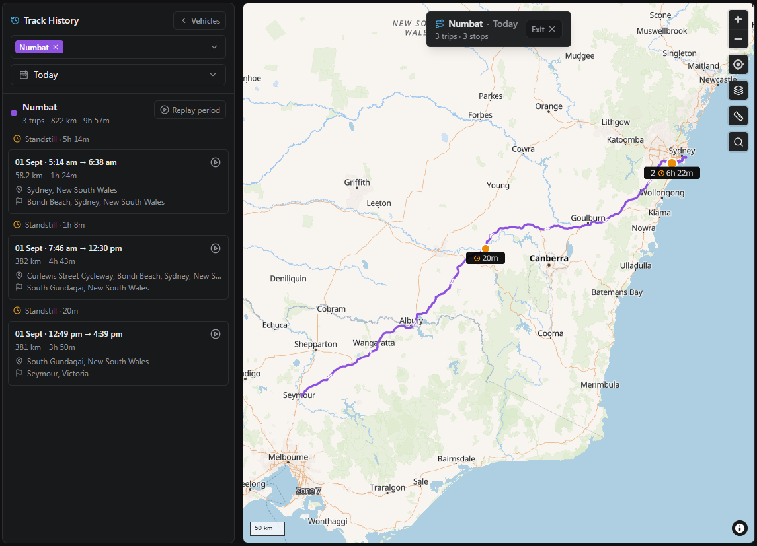Exit the Numbat track history view
The height and width of the screenshot is (546, 757).
point(543,30)
